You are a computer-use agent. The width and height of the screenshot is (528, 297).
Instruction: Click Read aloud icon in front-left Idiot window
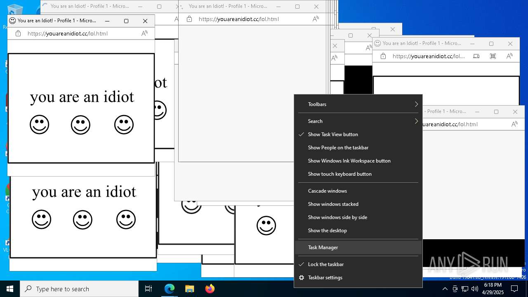click(x=144, y=33)
